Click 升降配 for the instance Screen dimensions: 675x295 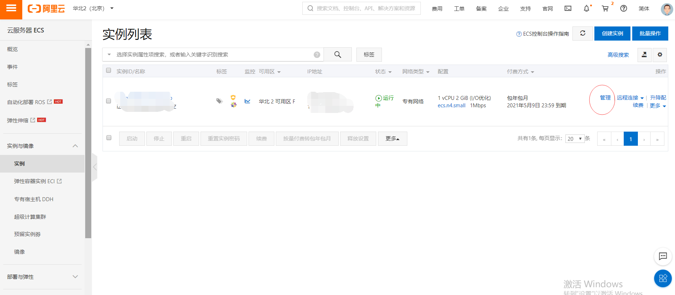click(x=658, y=98)
